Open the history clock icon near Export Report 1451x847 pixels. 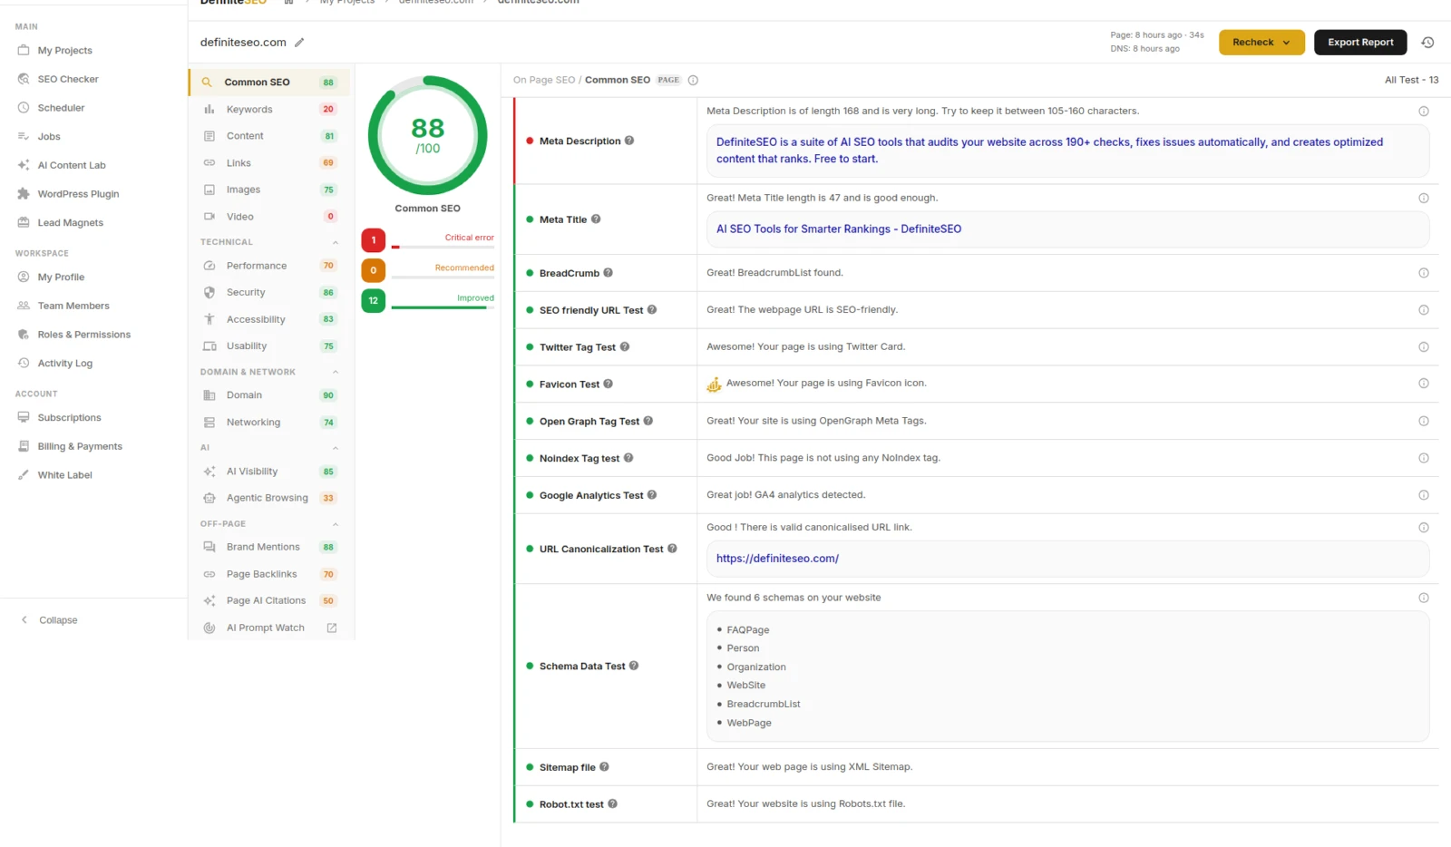tap(1427, 43)
